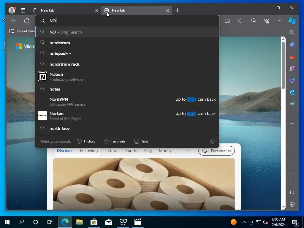
Task: Open sidebar Search icon
Action: click(292, 33)
